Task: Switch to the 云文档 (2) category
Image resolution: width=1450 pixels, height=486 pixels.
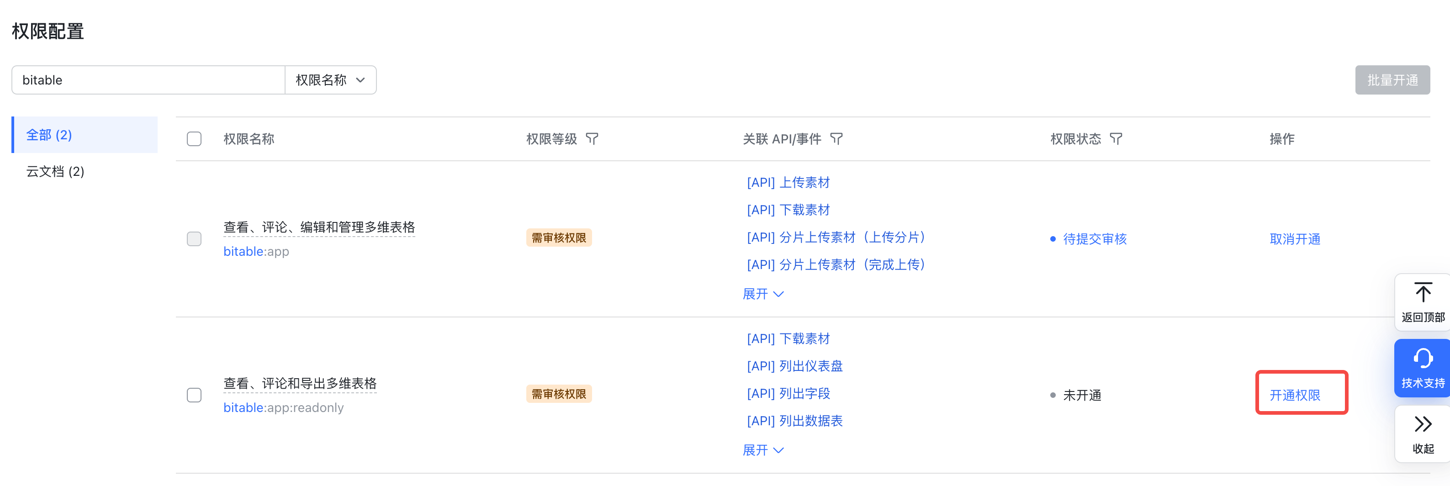Action: (x=55, y=172)
